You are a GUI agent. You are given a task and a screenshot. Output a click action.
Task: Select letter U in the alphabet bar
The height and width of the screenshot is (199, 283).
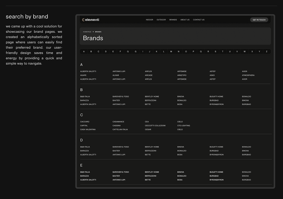click(x=230, y=52)
